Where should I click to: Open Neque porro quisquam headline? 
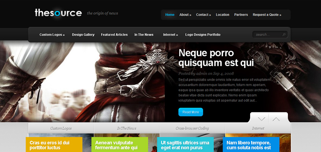[216, 58]
